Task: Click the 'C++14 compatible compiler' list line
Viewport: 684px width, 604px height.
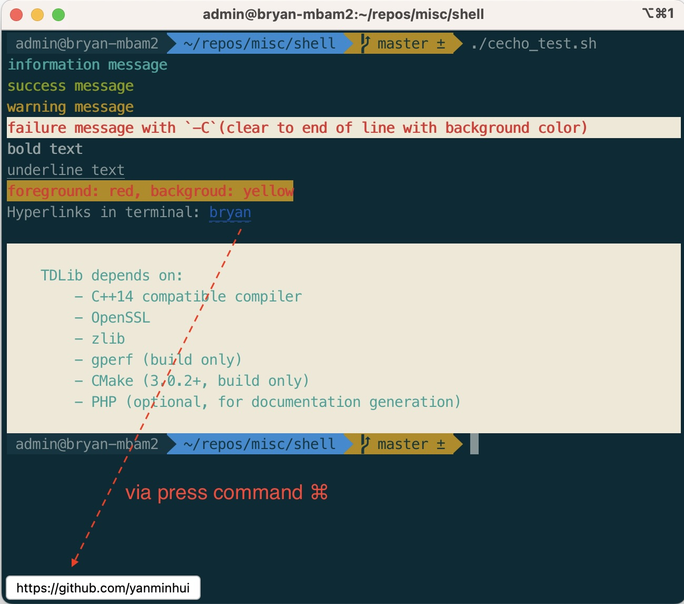Action: 188,297
